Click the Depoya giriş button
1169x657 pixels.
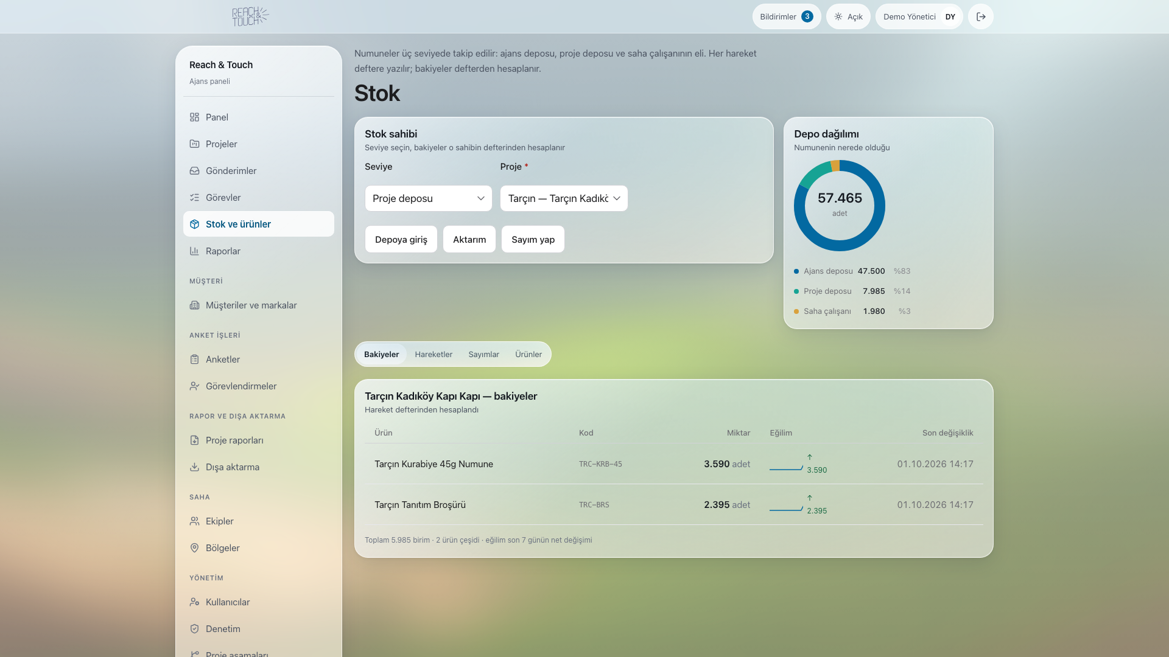pyautogui.click(x=401, y=239)
